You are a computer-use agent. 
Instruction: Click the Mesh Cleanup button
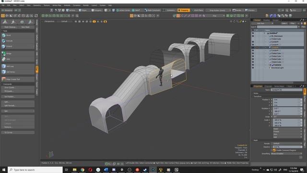click(x=10, y=27)
